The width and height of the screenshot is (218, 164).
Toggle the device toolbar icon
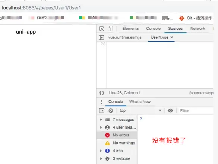tap(110, 29)
